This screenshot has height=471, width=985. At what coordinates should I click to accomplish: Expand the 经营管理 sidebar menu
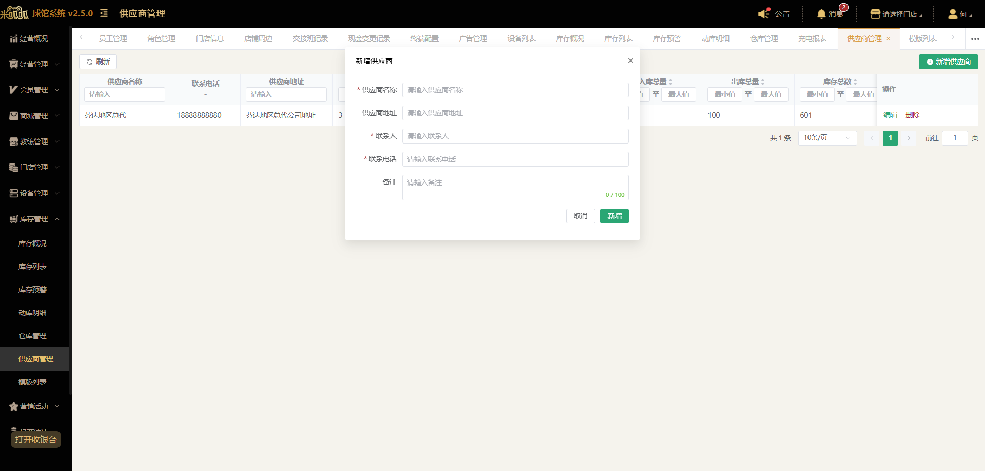pos(34,64)
